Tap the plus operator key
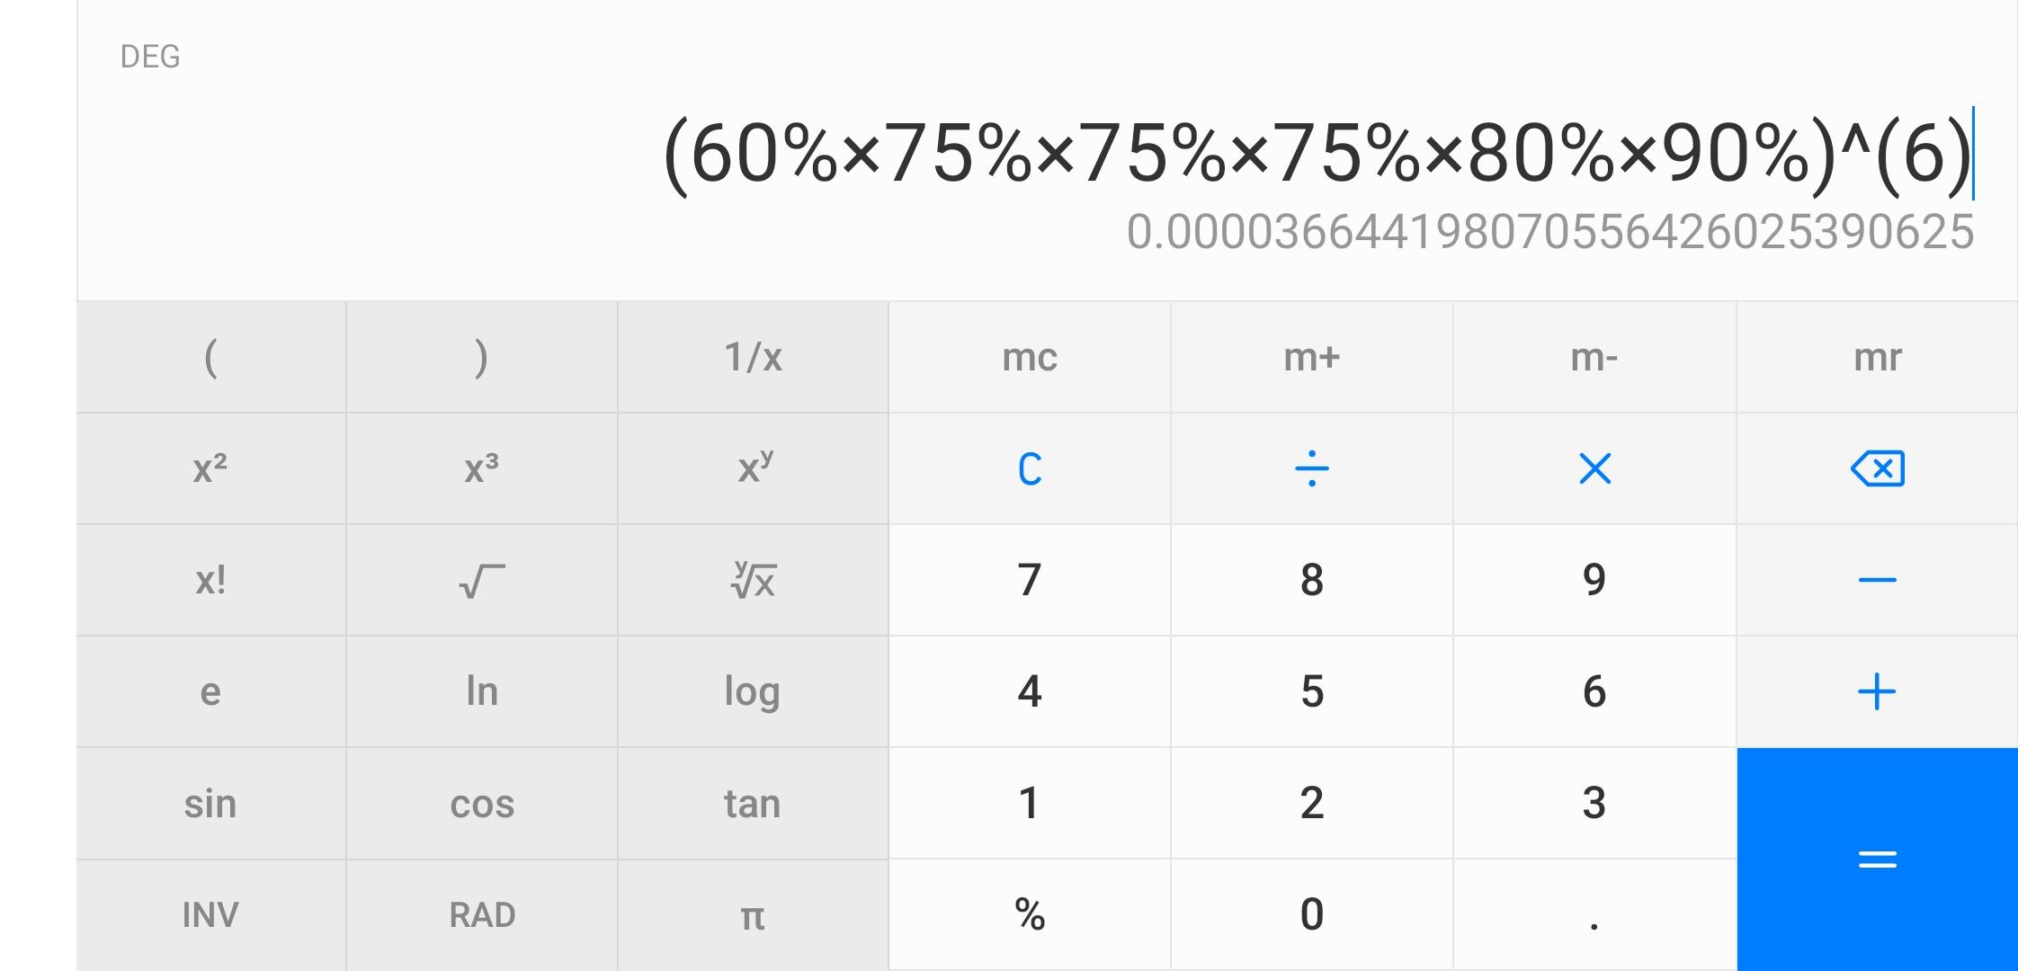Viewport: 2018px width, 971px height. [x=1877, y=691]
